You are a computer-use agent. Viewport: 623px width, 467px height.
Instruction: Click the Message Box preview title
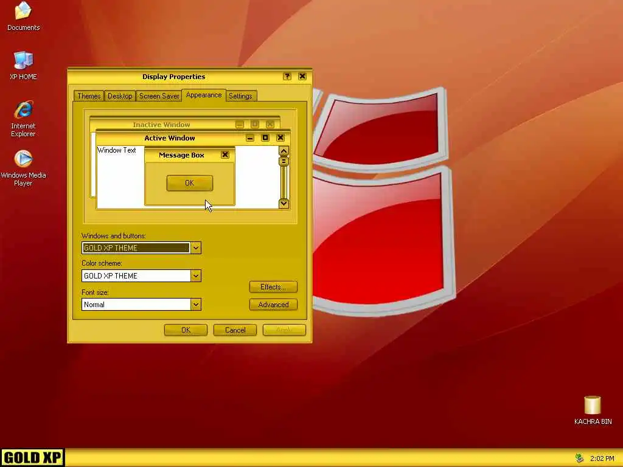pos(181,155)
